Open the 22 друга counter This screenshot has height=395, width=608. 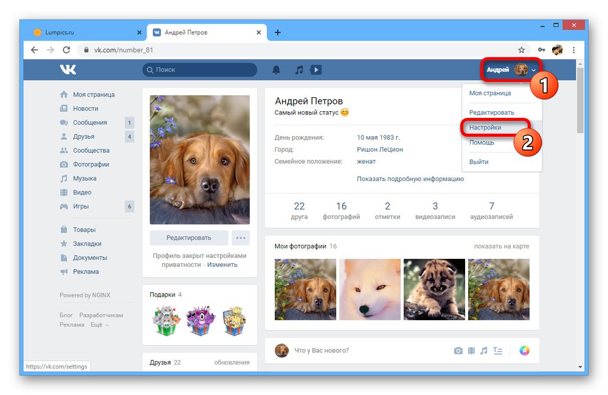click(299, 210)
